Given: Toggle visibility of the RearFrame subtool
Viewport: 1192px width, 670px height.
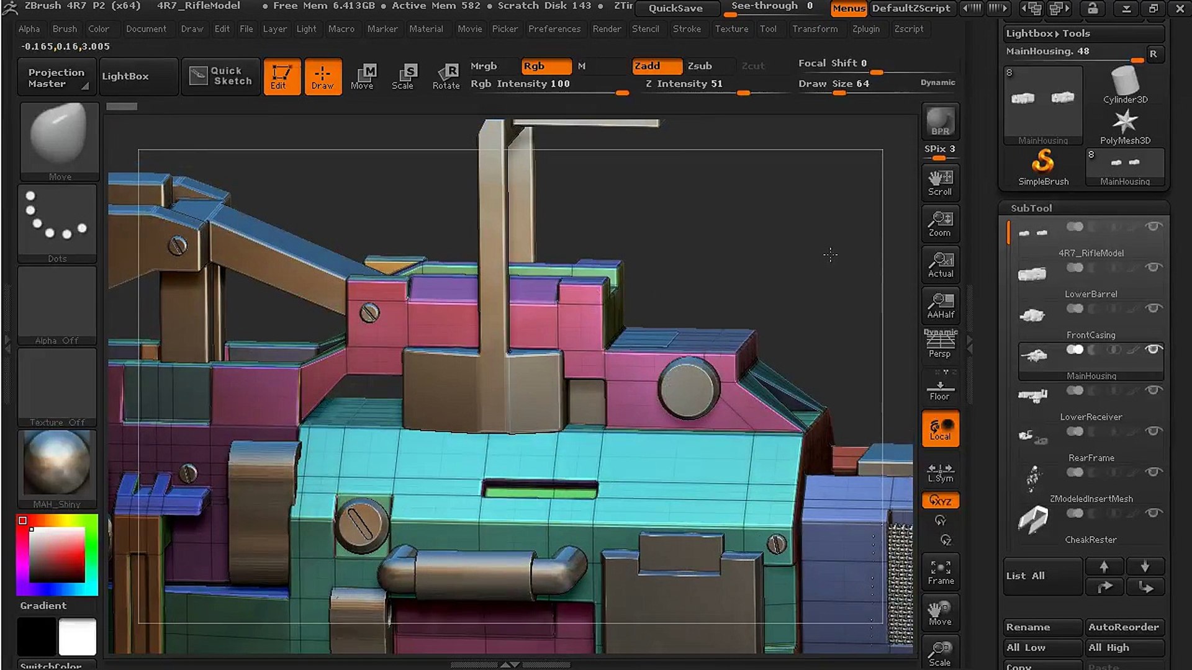Looking at the screenshot, I should click(1154, 431).
